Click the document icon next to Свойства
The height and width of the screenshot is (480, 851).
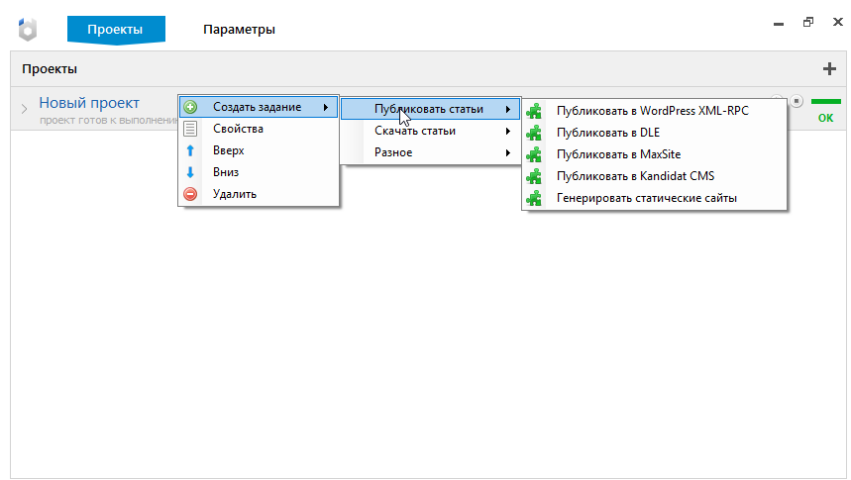190,129
